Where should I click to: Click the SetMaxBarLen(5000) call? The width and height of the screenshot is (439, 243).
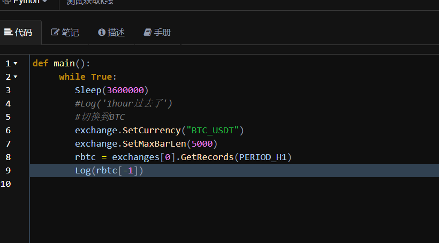[170, 143]
